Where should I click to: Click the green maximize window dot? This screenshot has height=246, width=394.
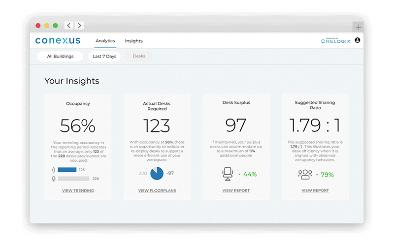[x=55, y=26]
